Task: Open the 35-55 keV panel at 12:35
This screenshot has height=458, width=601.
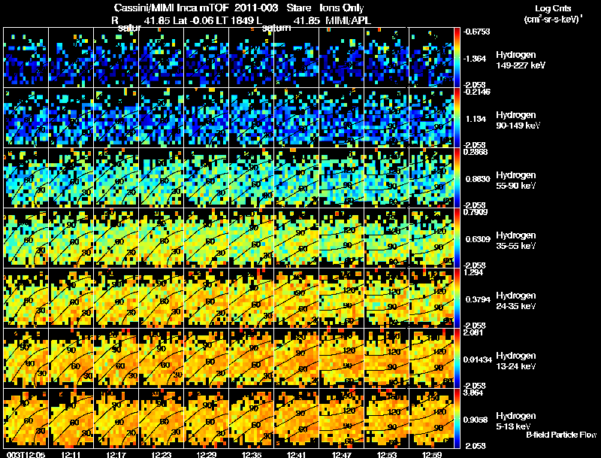Action: point(252,238)
